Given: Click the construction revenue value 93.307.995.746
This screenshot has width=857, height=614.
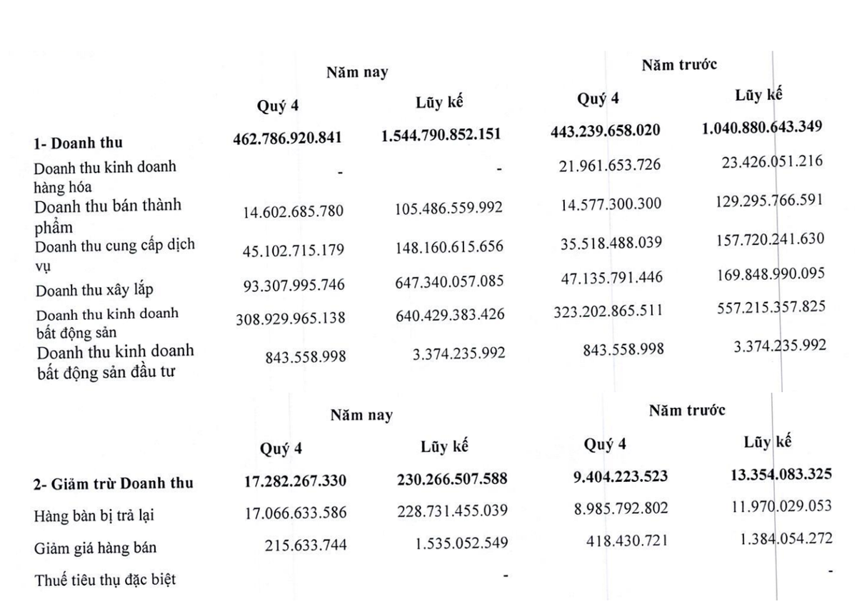Looking at the screenshot, I should 291,286.
